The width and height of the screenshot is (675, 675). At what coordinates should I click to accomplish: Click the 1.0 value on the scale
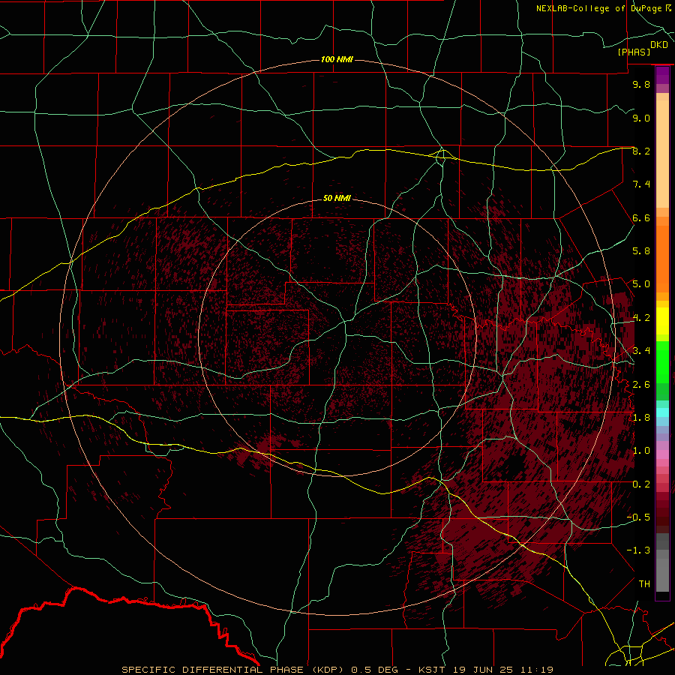click(x=641, y=451)
